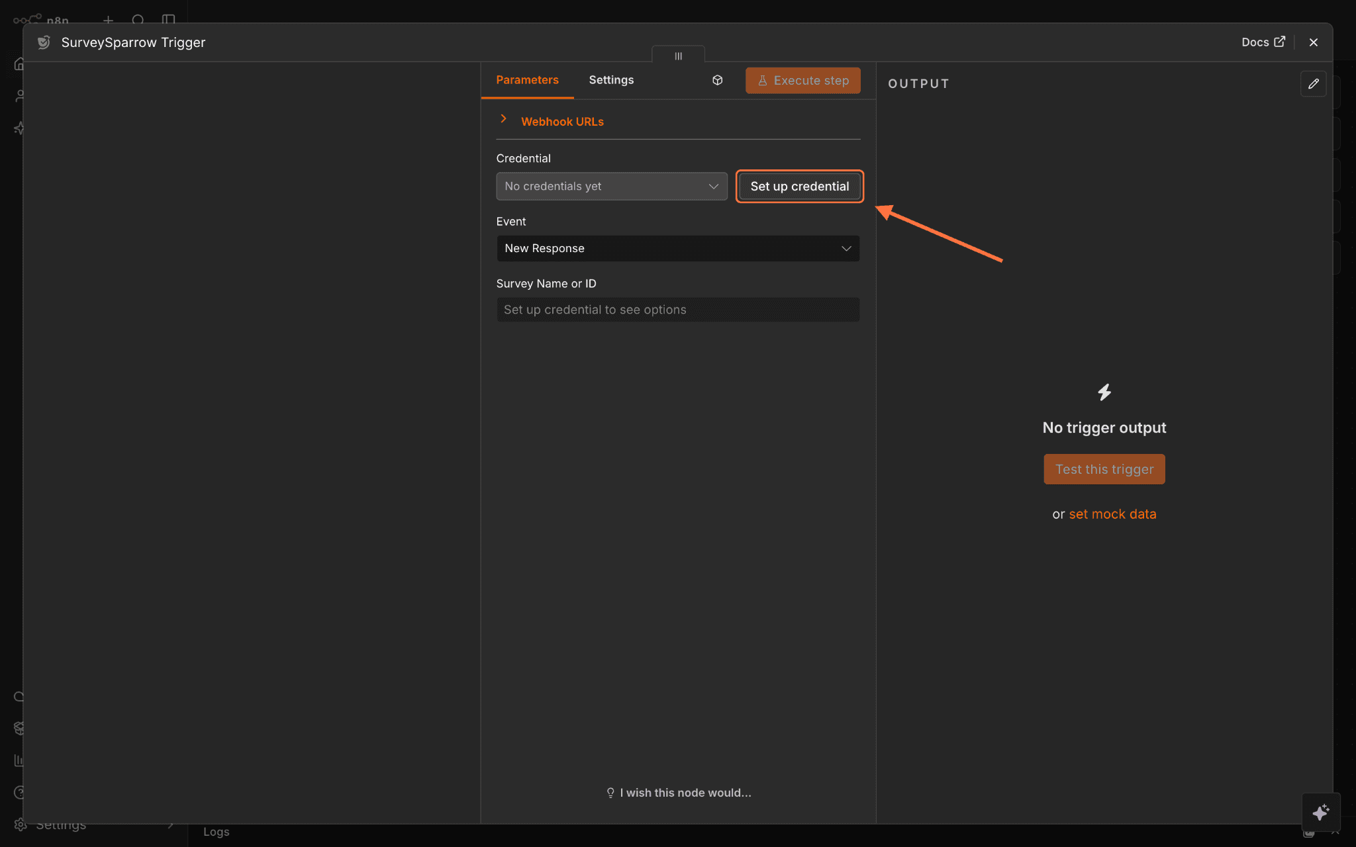Grab the panel drag handle at top

(x=678, y=56)
